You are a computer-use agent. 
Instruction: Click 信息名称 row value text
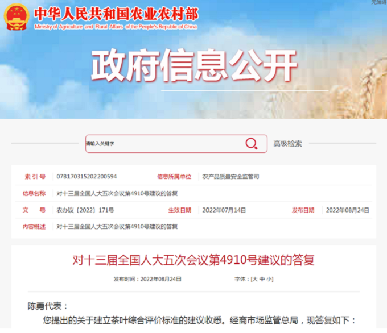(x=117, y=193)
